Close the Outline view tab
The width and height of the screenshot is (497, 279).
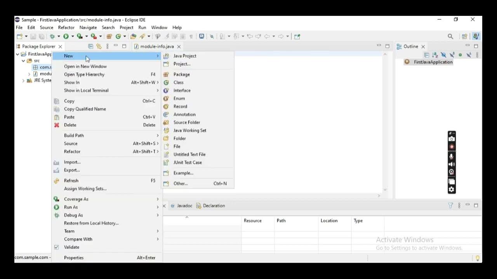coord(423,46)
